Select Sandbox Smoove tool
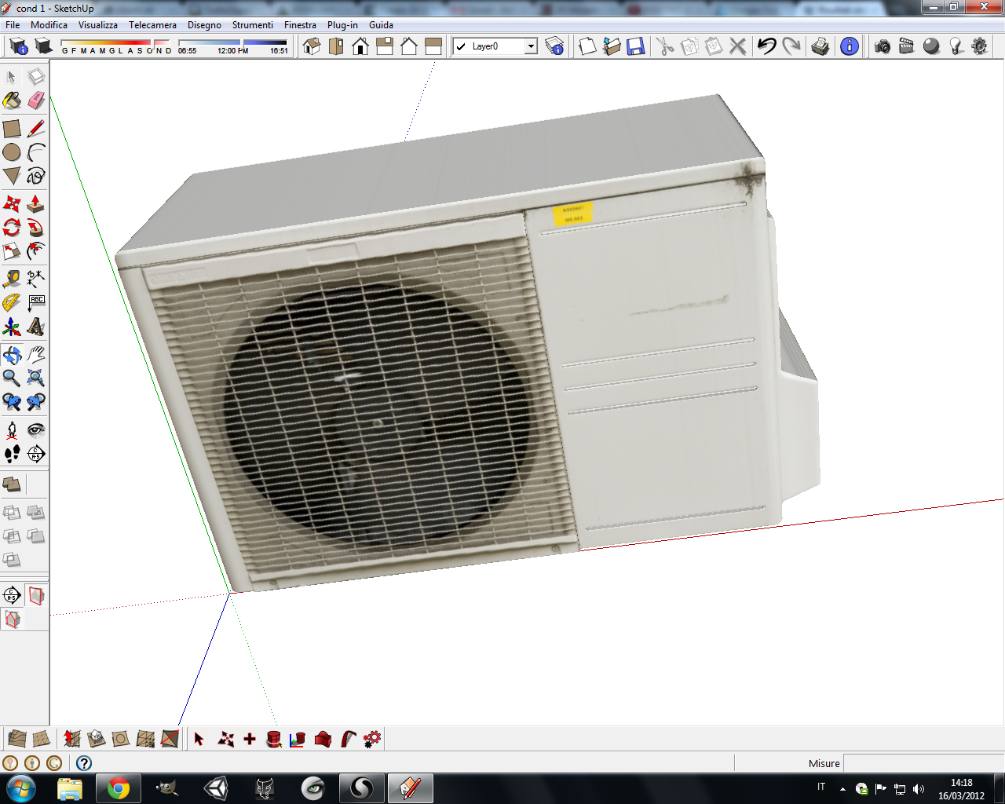The height and width of the screenshot is (804, 1005). (x=72, y=739)
